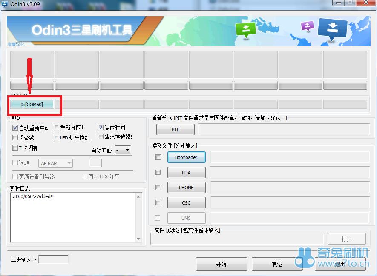Enable the 重新分区 re-partition checkbox
The height and width of the screenshot is (276, 377).
click(57, 128)
